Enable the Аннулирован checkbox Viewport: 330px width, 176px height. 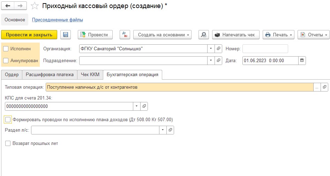6,60
